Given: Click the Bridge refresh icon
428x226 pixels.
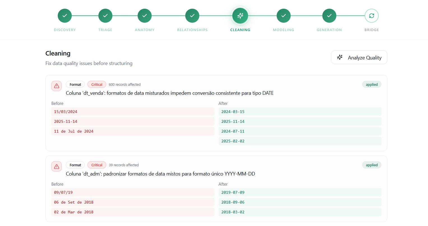Looking at the screenshot, I should pos(372,16).
